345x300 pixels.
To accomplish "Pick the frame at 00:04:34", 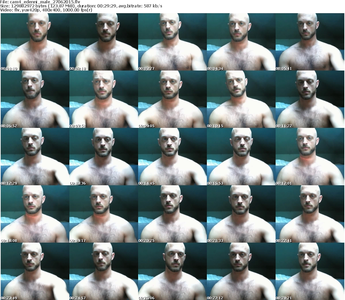I will tap(241, 42).
